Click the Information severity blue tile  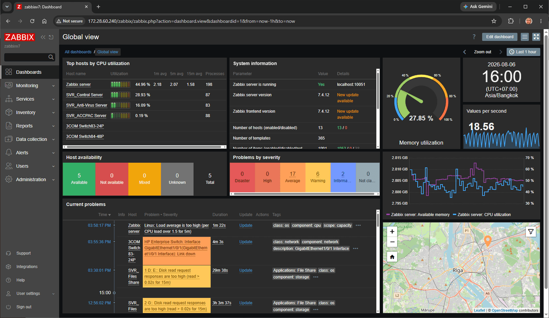pyautogui.click(x=343, y=177)
